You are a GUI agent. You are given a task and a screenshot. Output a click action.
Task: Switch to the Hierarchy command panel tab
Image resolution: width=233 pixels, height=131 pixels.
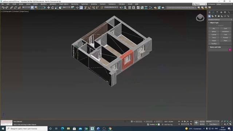tap(217, 12)
